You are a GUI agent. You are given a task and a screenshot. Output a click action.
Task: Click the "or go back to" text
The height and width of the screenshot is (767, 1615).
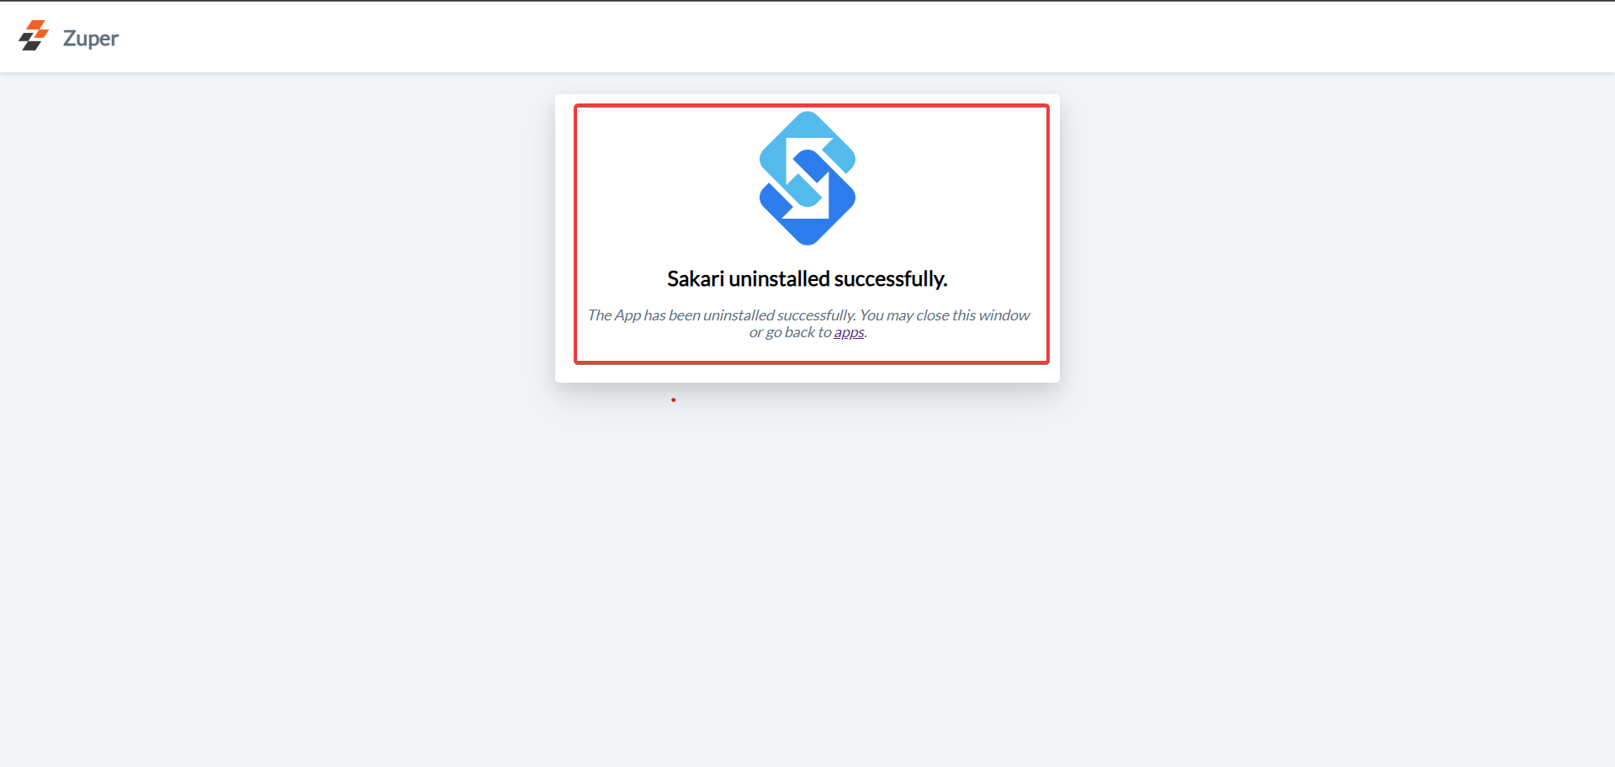tap(790, 332)
